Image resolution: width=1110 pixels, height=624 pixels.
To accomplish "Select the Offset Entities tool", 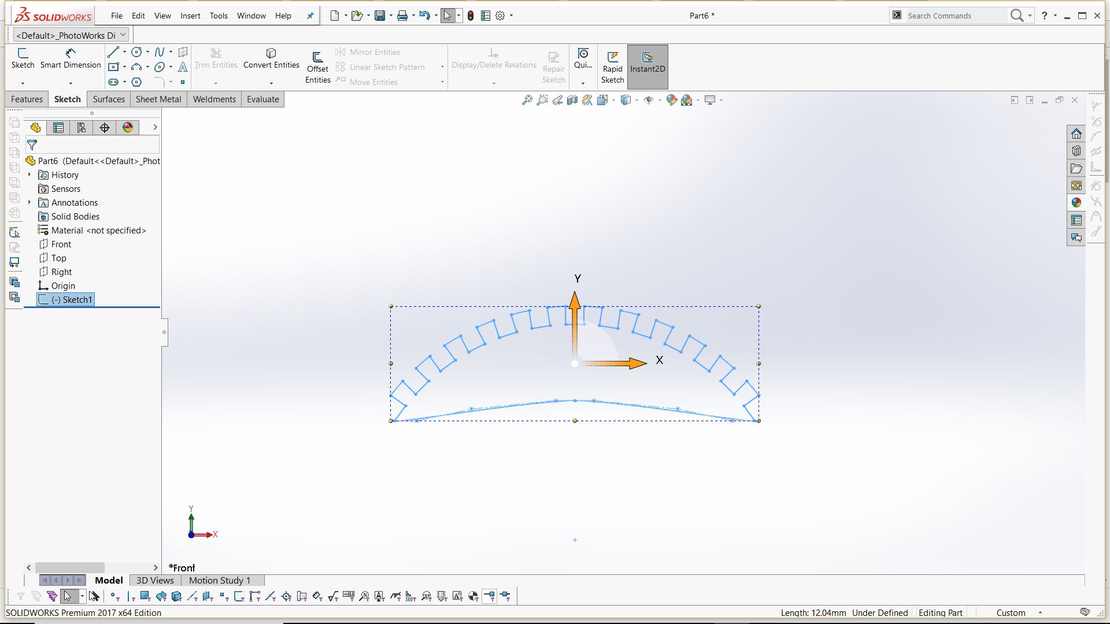I will (x=317, y=67).
